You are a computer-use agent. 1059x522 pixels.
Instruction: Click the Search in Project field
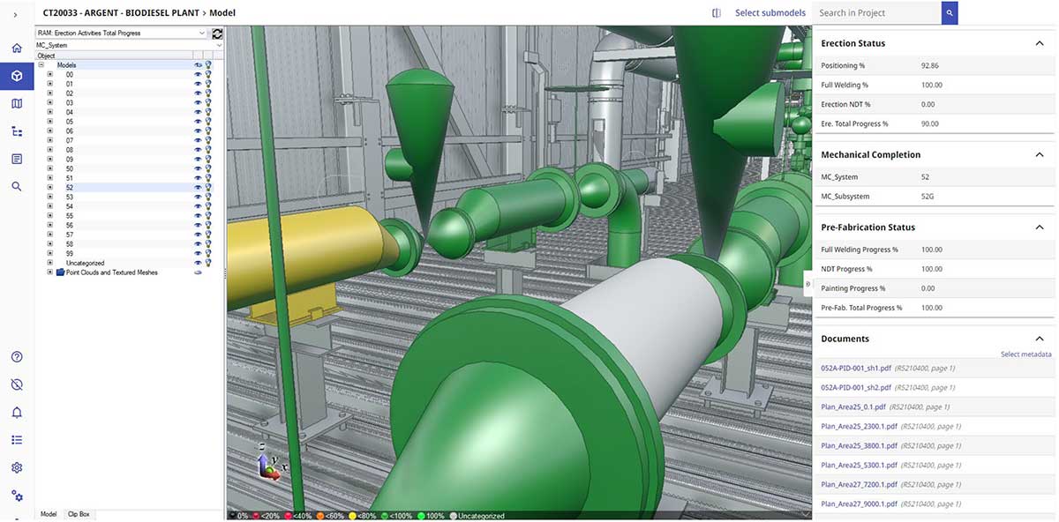(x=876, y=13)
